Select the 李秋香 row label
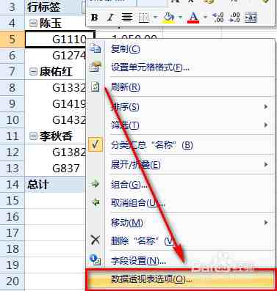 click(56, 136)
